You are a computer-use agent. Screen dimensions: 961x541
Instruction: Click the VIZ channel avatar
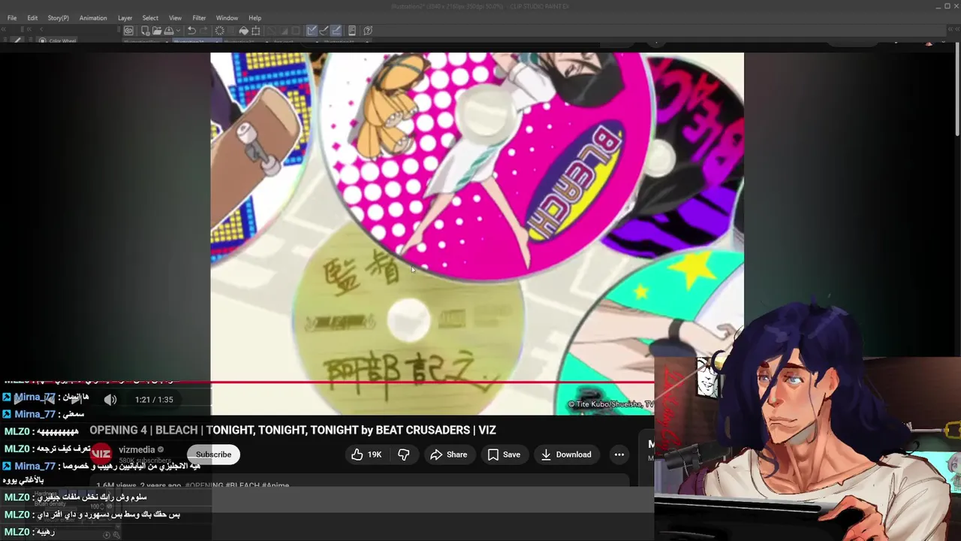(101, 454)
